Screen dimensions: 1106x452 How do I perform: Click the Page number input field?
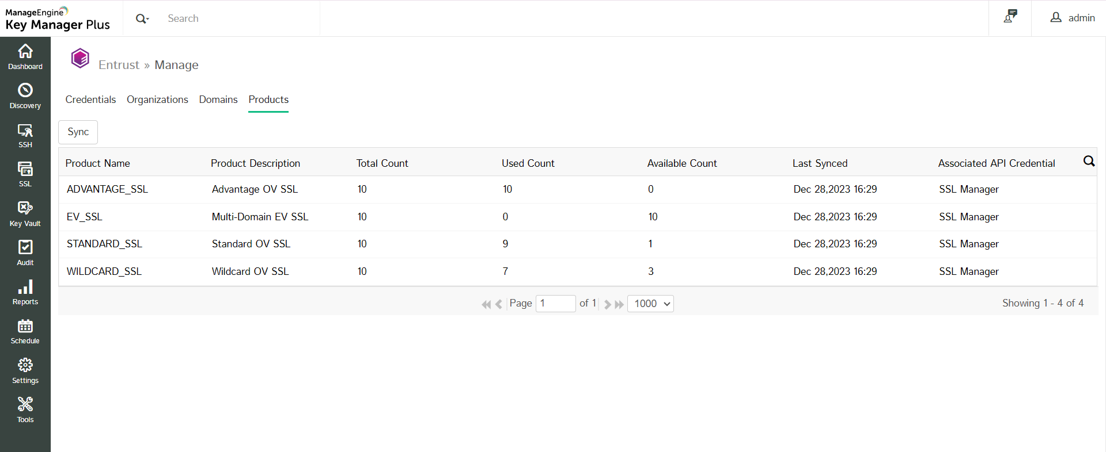(556, 304)
